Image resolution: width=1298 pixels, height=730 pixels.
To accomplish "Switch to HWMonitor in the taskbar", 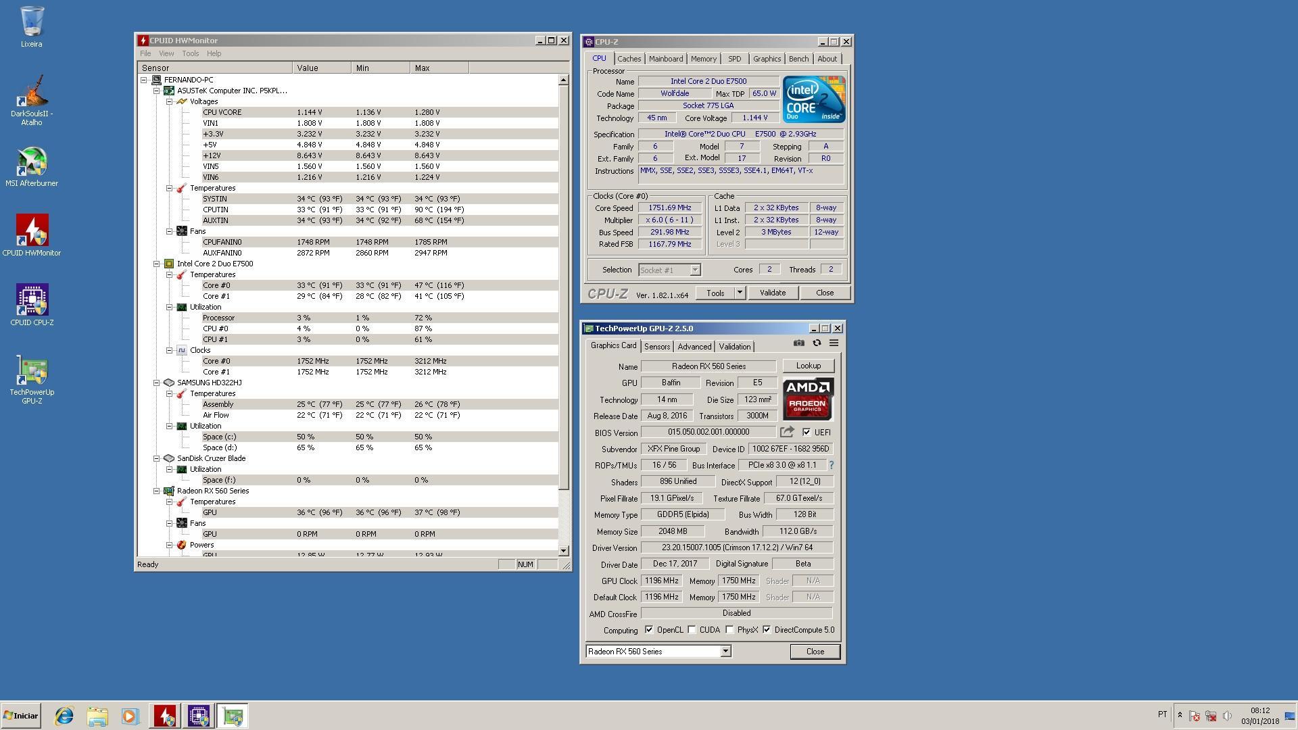I will [x=165, y=716].
